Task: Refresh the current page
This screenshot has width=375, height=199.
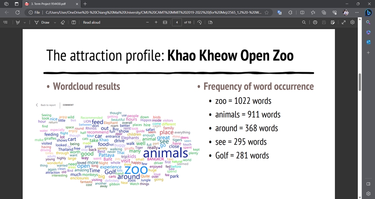Action: coord(18,12)
